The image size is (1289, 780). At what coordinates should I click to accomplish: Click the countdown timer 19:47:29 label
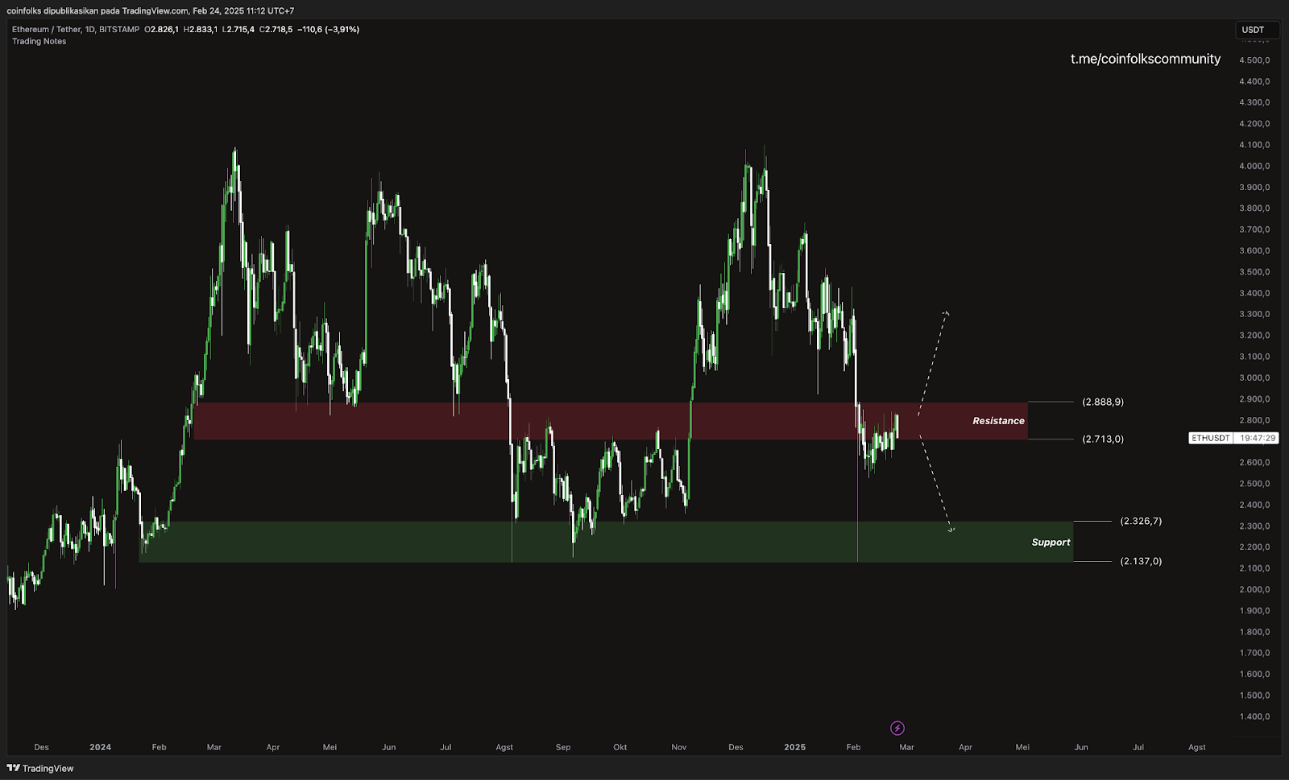tap(1258, 438)
